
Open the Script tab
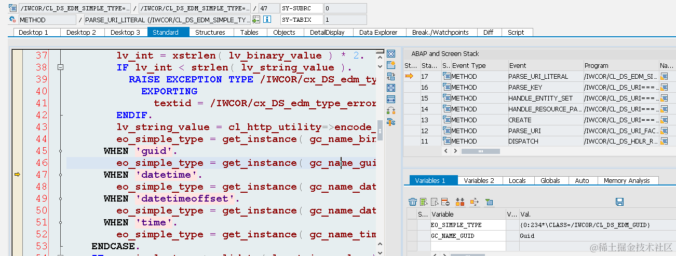click(516, 32)
